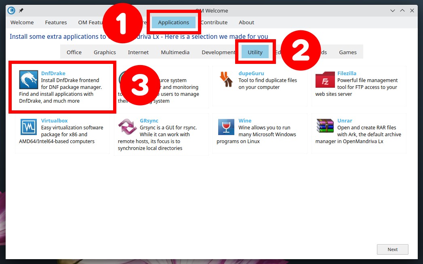The image size is (423, 264).
Task: Open the OM Features tab
Action: point(90,22)
